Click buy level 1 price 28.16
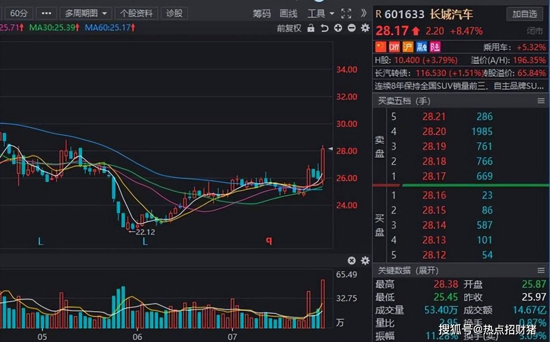550x342 pixels. [434, 195]
